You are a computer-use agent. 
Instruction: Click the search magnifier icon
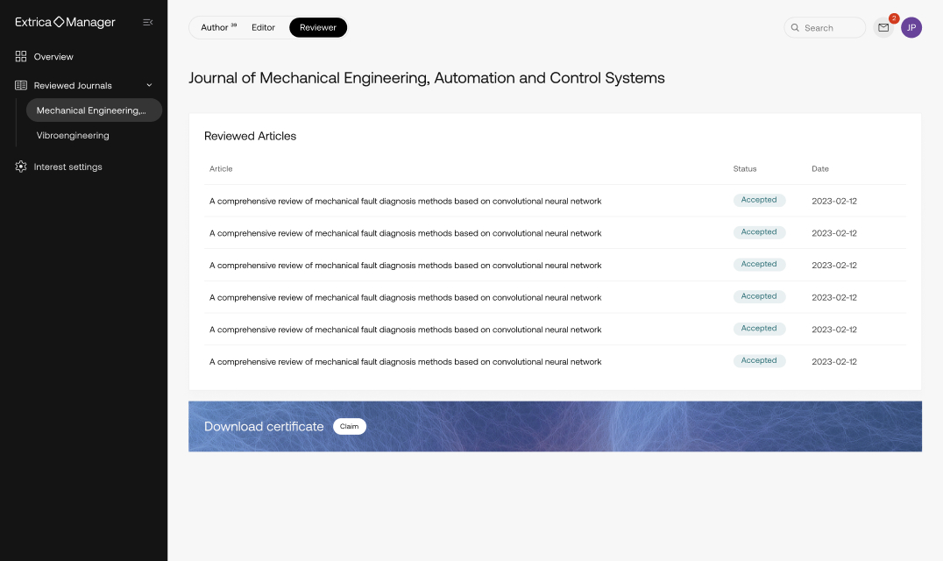(795, 28)
